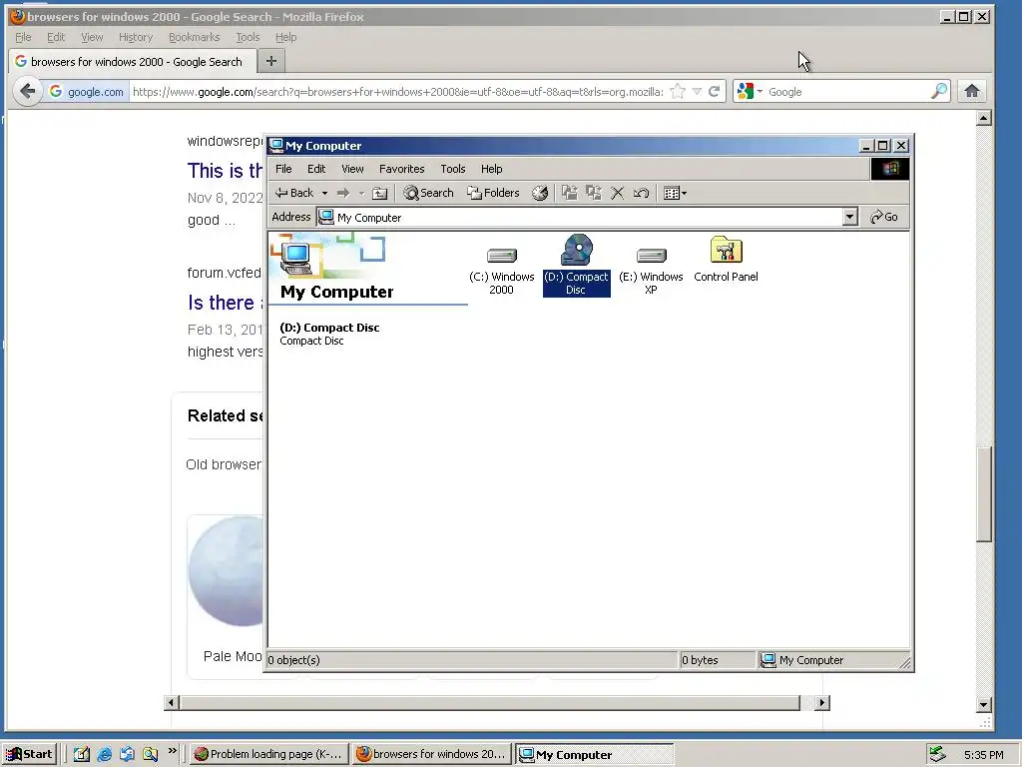Viewport: 1022px width, 767px height.
Task: Open 'This is th' search result link
Action: [225, 171]
